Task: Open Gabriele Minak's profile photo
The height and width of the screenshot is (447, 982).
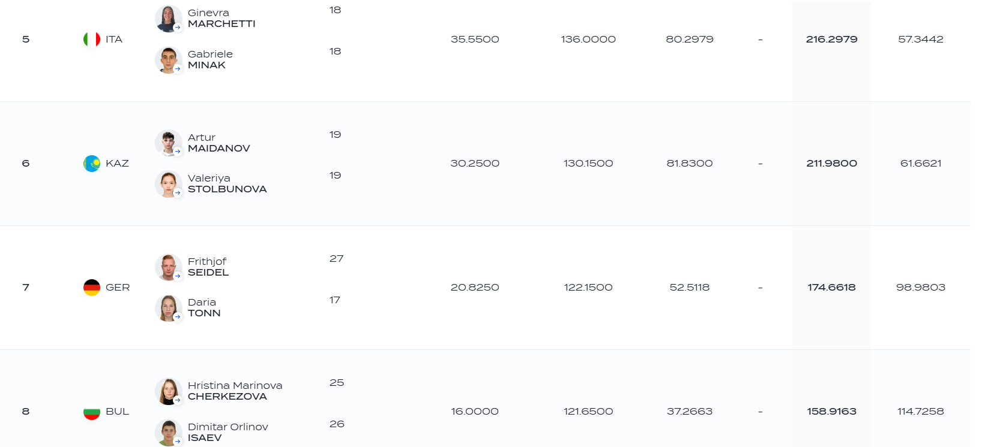Action: pyautogui.click(x=168, y=60)
